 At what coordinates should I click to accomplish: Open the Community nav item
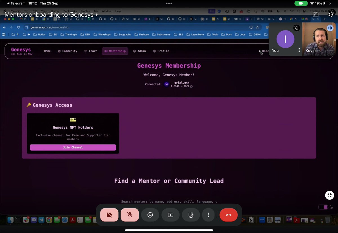(67, 51)
